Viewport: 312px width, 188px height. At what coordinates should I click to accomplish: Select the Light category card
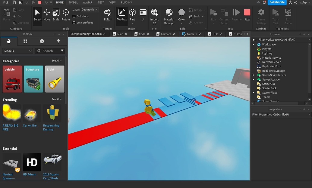tap(55, 79)
